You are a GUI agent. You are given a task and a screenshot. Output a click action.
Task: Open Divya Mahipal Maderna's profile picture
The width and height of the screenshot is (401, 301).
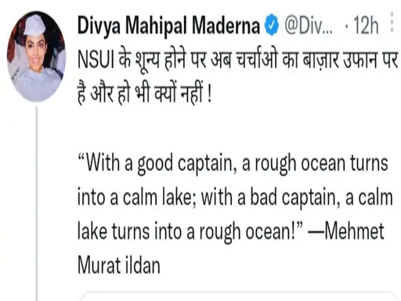pyautogui.click(x=36, y=56)
